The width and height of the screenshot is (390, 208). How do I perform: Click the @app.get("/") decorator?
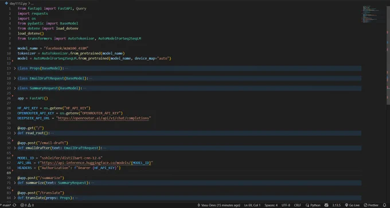click(30, 128)
